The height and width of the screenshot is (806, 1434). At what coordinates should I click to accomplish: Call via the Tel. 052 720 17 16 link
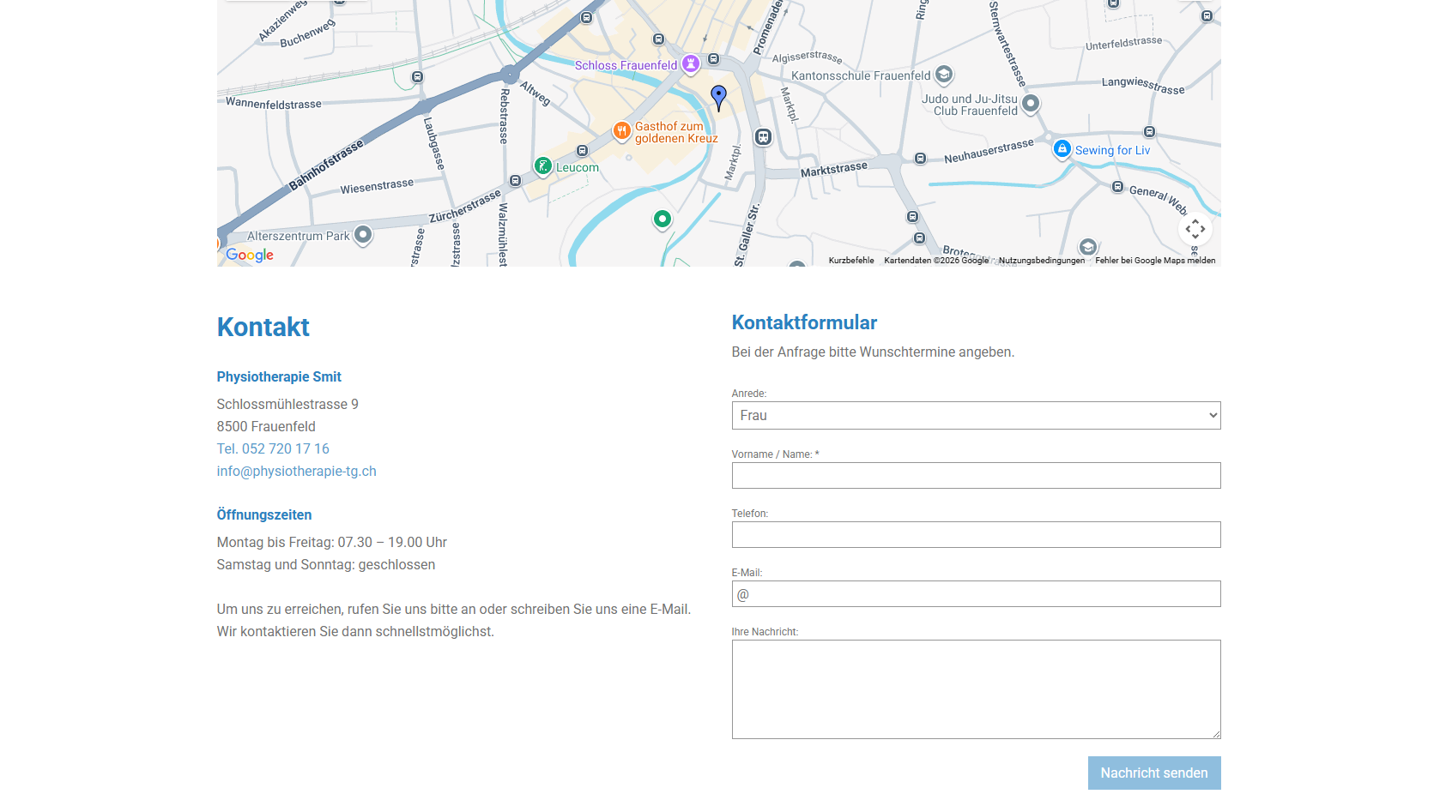[x=273, y=448]
